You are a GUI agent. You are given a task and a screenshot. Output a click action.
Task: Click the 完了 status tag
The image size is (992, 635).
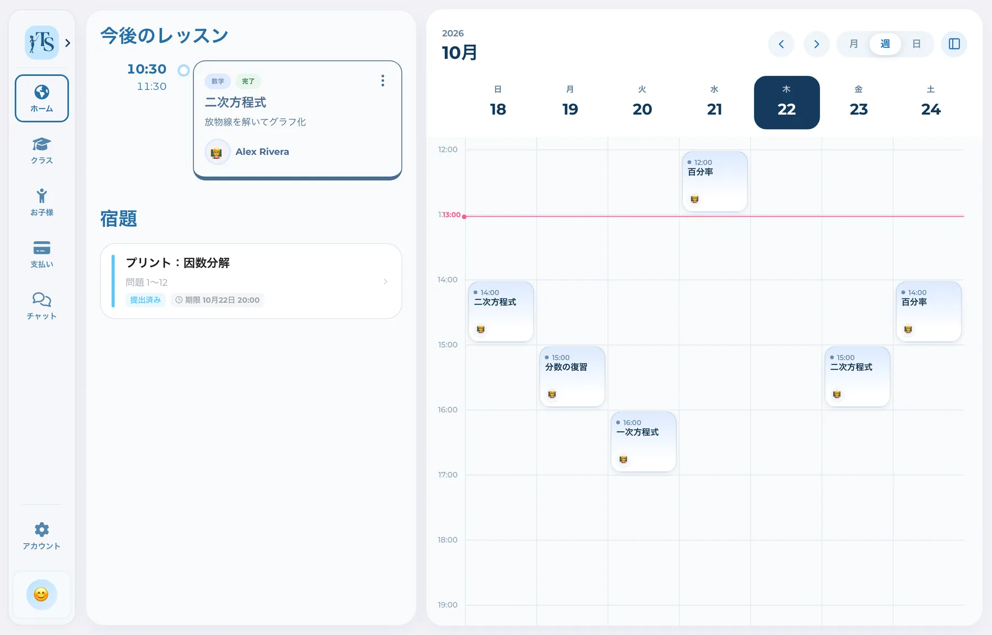pyautogui.click(x=248, y=82)
